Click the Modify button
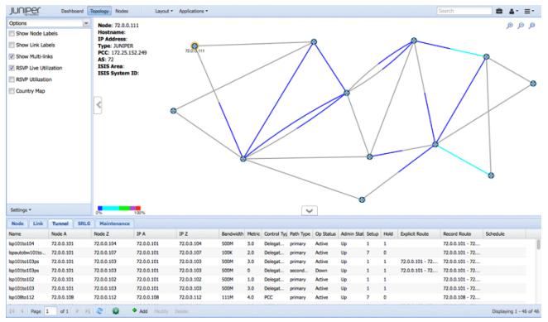Viewport: 548px width, 322px height. tap(161, 310)
